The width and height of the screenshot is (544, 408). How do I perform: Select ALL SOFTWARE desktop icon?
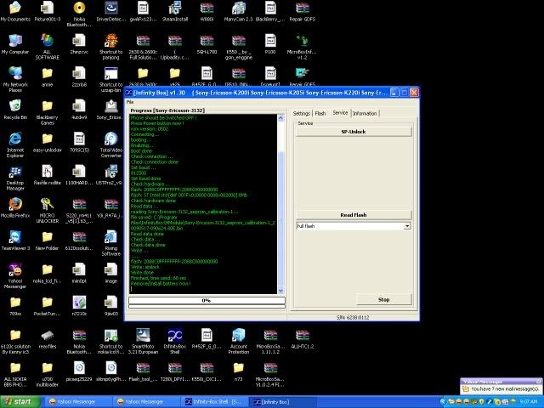(48, 47)
